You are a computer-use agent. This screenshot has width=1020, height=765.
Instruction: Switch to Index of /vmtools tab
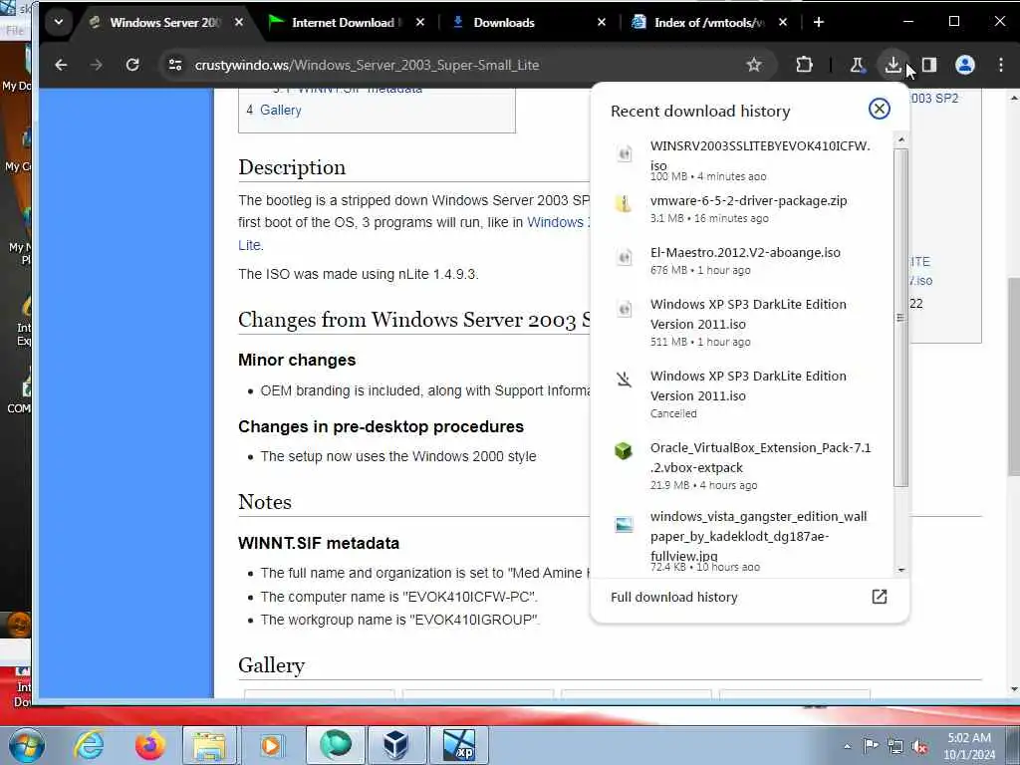pyautogui.click(x=709, y=22)
